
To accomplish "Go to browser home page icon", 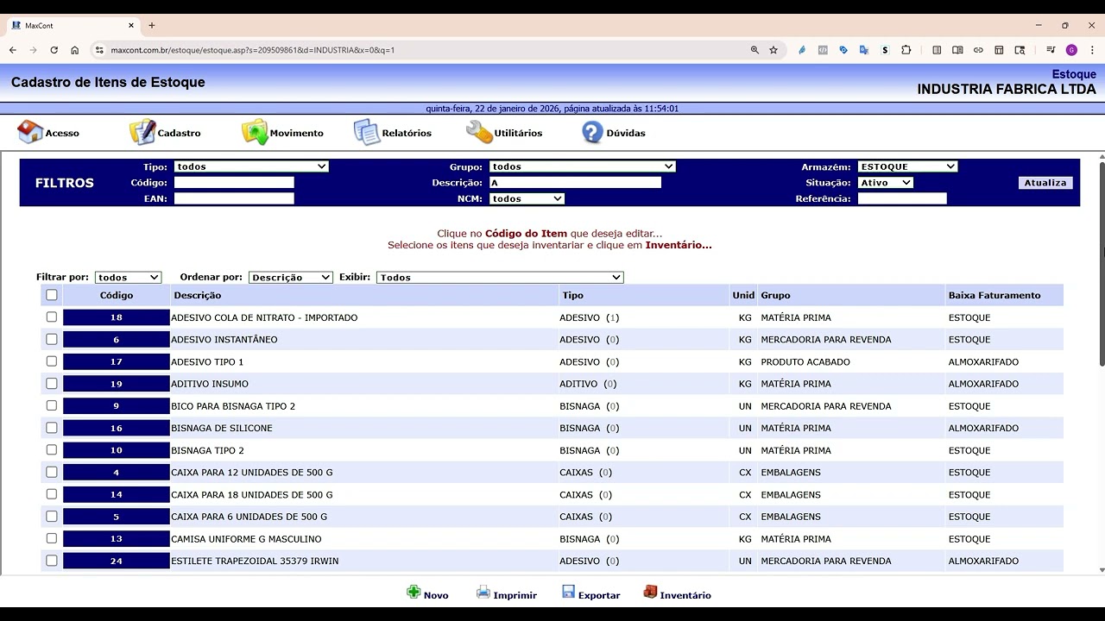I will (75, 50).
